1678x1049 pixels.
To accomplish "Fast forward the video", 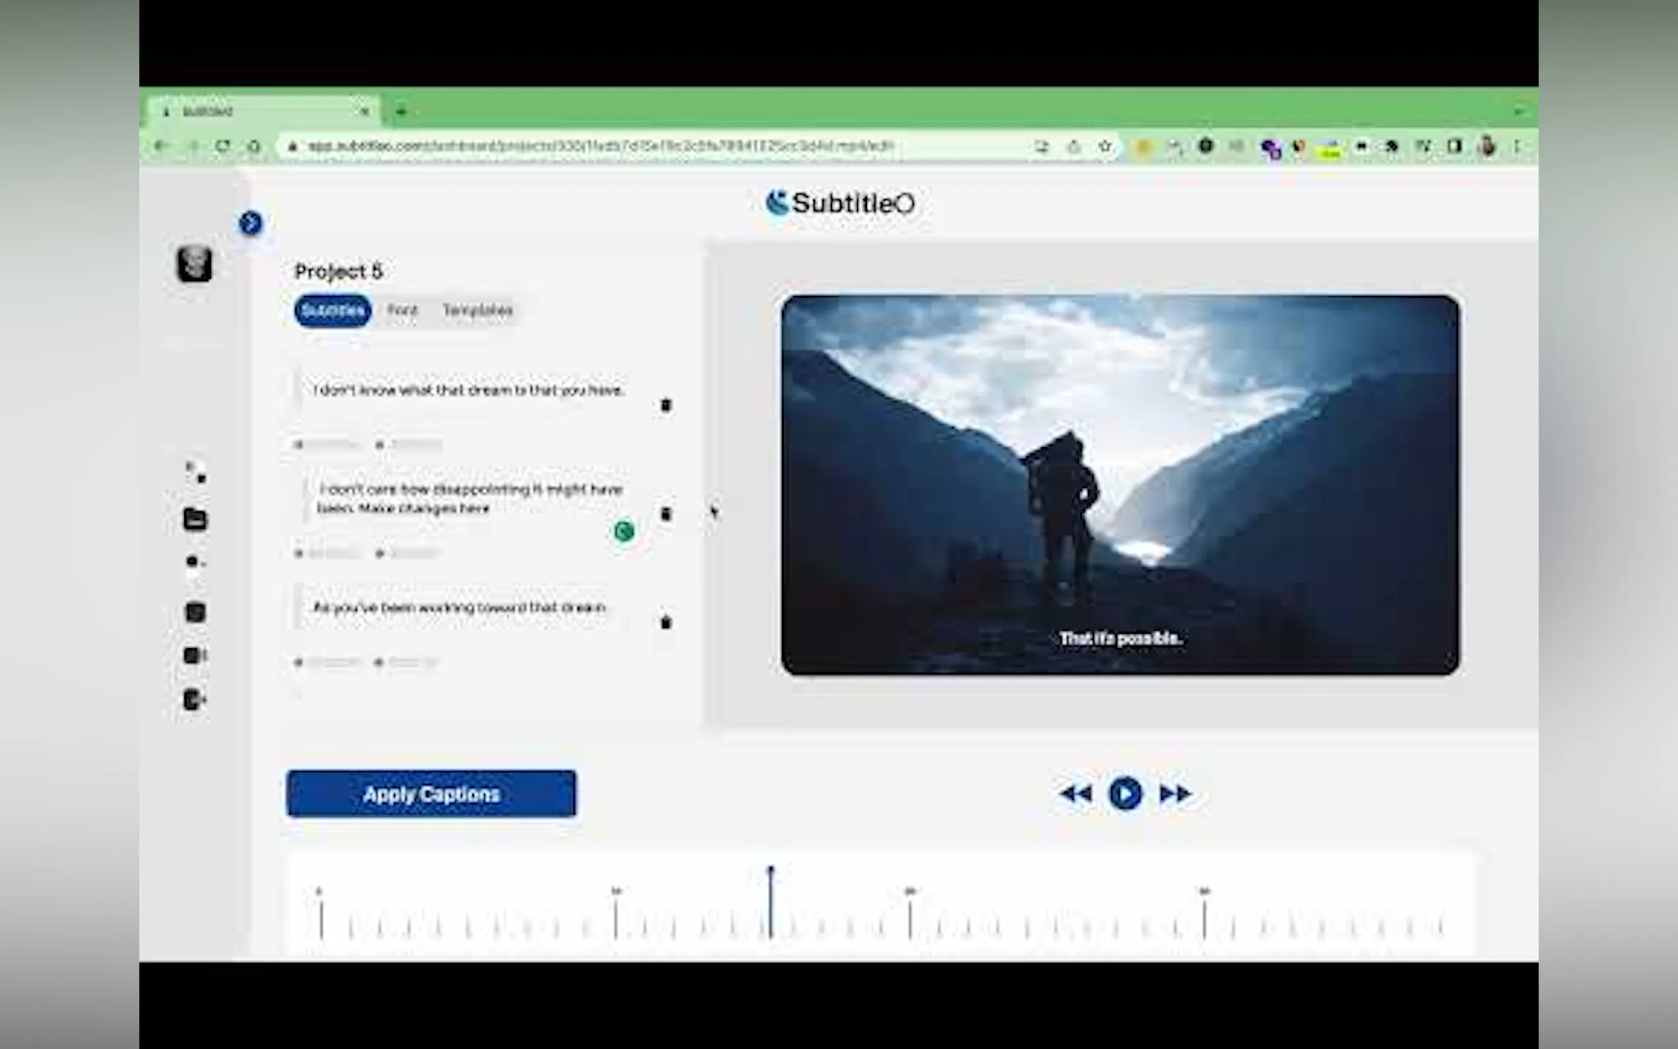I will (x=1175, y=794).
